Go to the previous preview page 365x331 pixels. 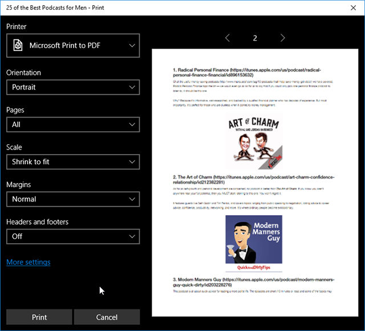click(228, 38)
